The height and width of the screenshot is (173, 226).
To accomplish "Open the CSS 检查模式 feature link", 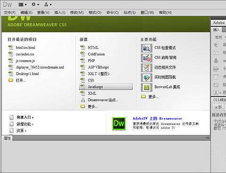I will coord(165,47).
